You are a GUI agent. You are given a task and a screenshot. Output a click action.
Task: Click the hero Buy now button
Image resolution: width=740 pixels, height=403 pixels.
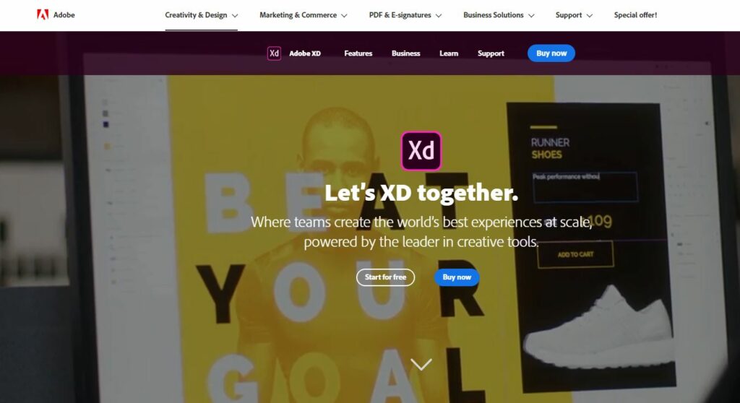(457, 277)
